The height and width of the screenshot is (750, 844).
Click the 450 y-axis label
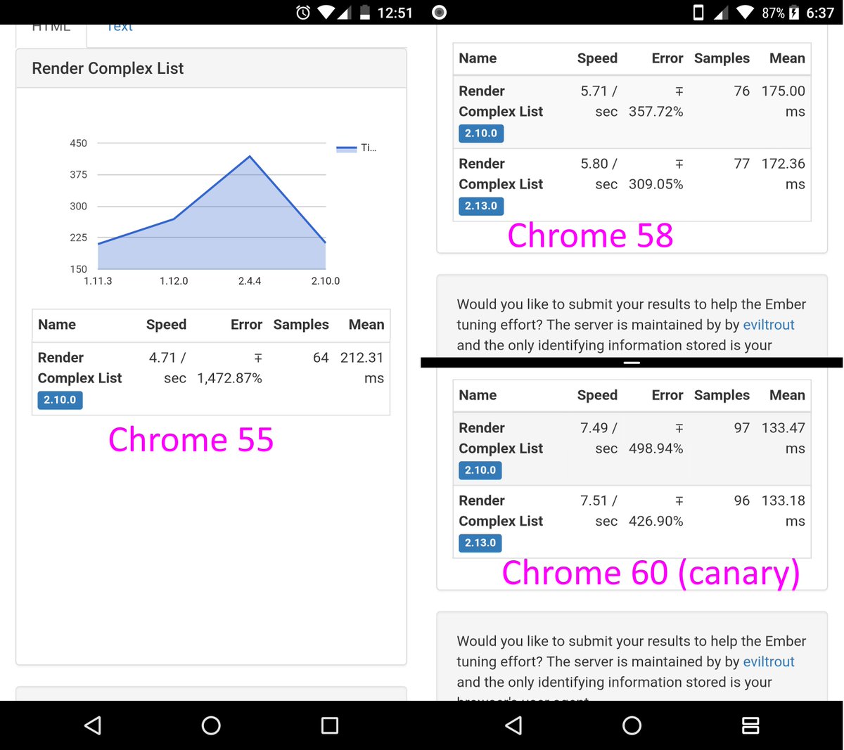pyautogui.click(x=79, y=143)
